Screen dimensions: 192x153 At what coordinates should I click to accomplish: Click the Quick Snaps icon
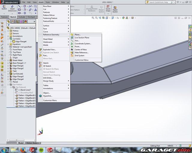click(x=108, y=7)
